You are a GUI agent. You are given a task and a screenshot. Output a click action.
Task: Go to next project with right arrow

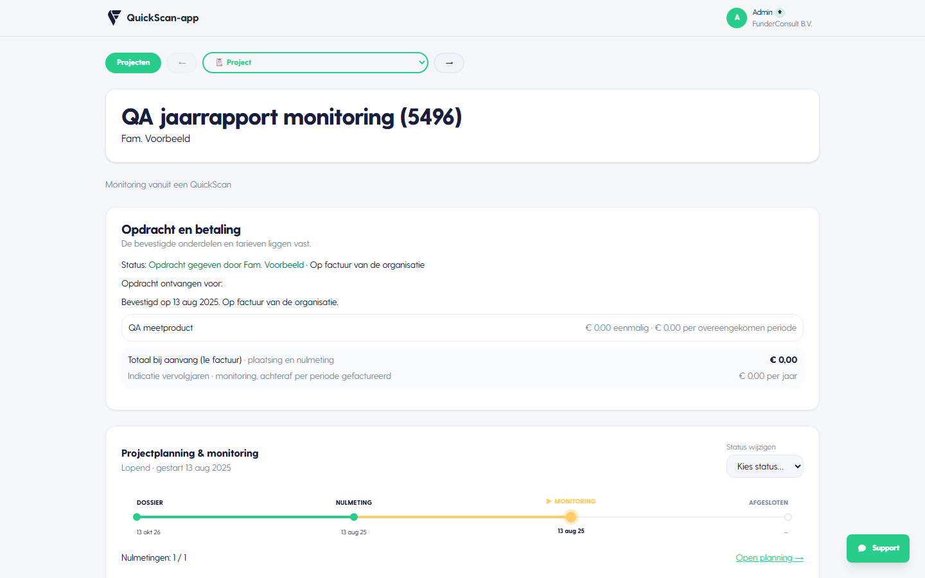[449, 63]
